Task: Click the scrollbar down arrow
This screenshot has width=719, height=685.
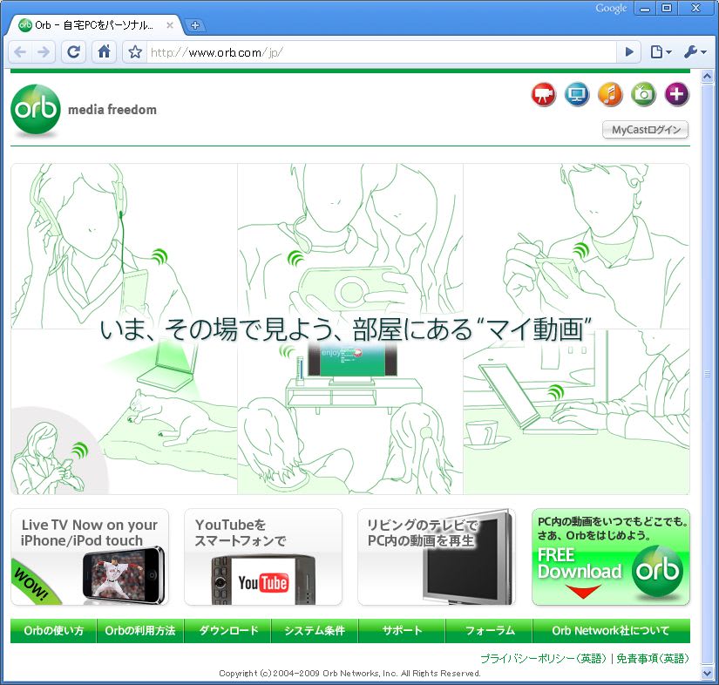Action: 707,674
